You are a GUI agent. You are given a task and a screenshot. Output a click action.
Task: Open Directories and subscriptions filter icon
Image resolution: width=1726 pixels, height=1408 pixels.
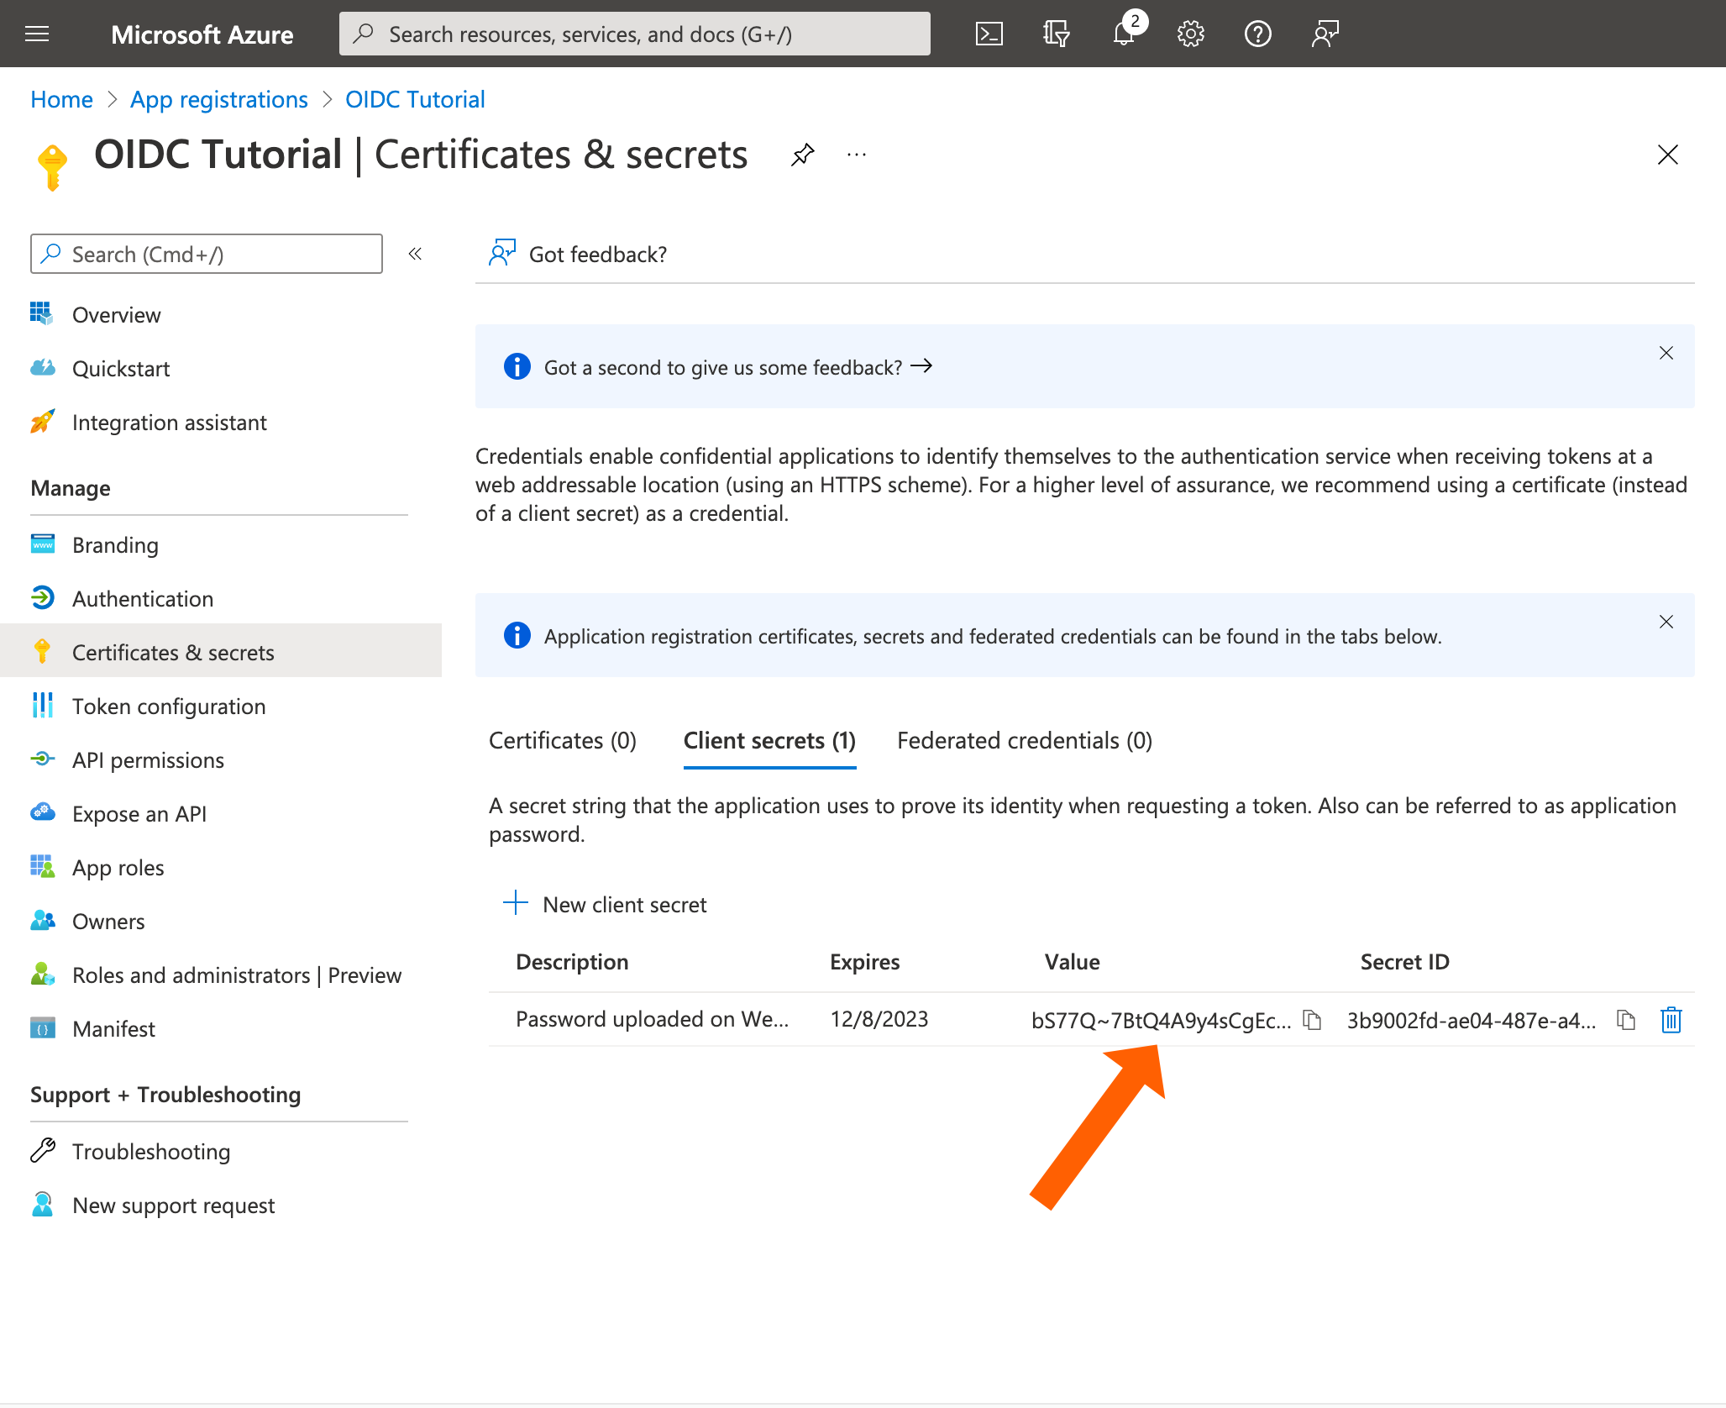click(x=1056, y=34)
